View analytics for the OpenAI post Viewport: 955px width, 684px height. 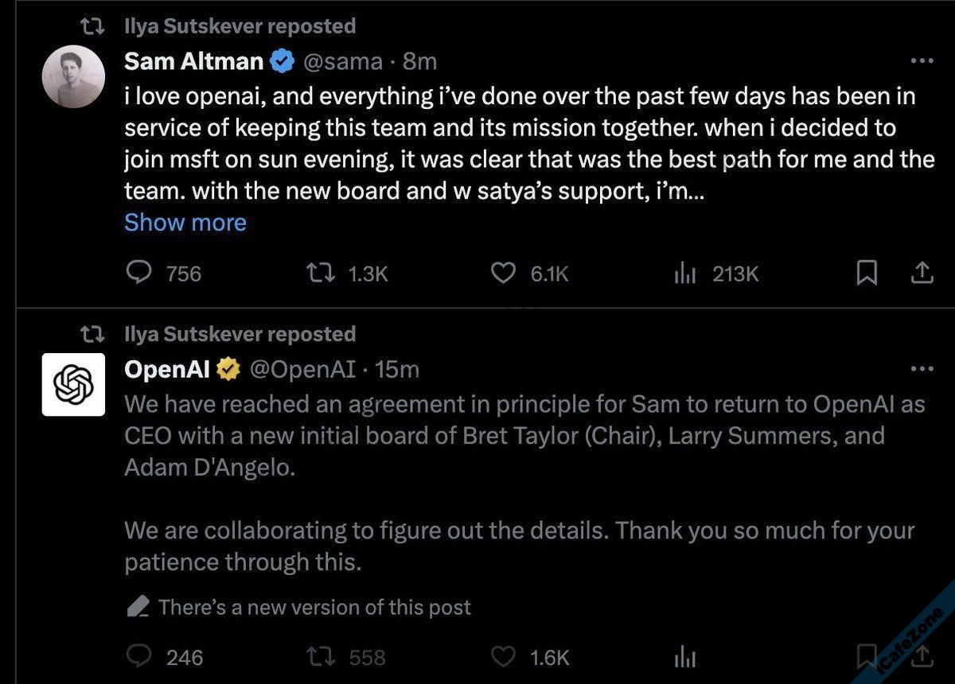(x=685, y=657)
